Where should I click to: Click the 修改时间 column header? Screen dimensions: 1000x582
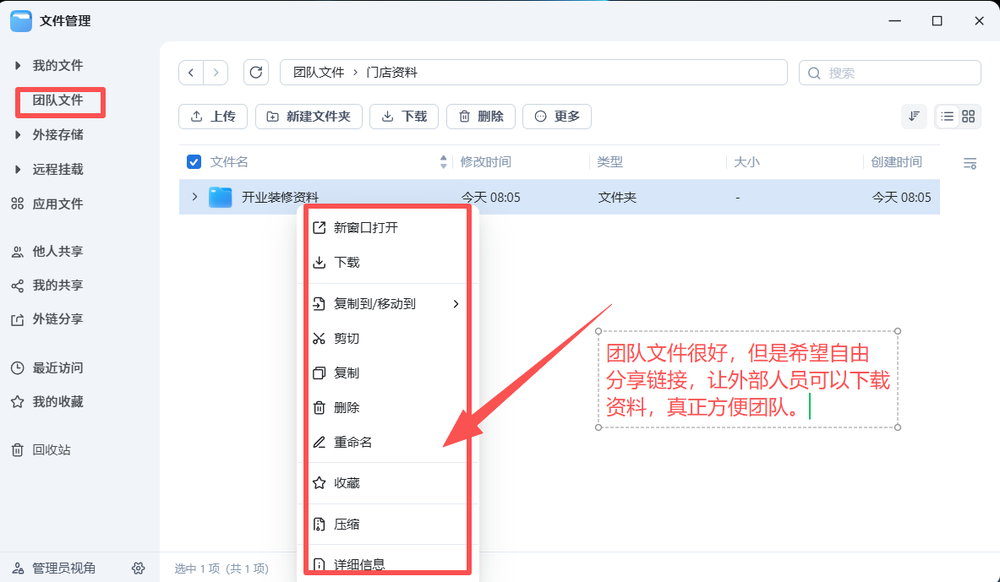tap(485, 162)
